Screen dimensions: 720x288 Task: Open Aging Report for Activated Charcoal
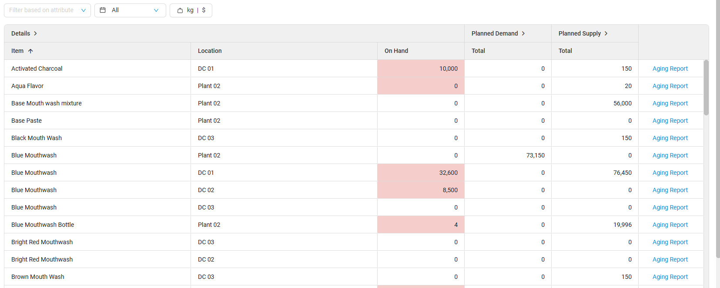pyautogui.click(x=670, y=69)
